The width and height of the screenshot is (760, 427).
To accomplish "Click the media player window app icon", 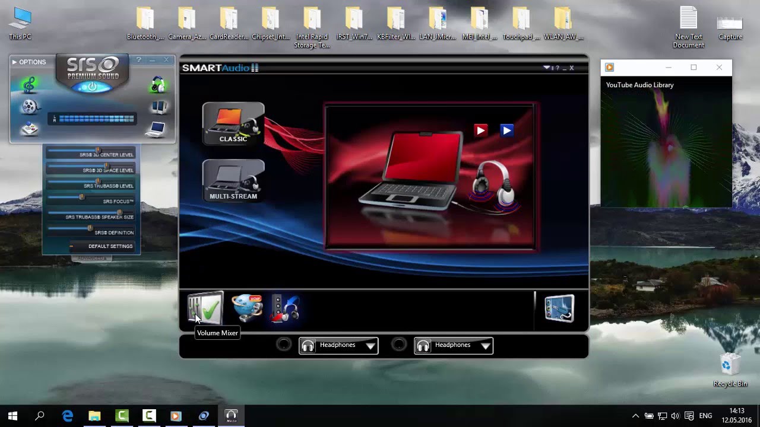I will coord(609,68).
